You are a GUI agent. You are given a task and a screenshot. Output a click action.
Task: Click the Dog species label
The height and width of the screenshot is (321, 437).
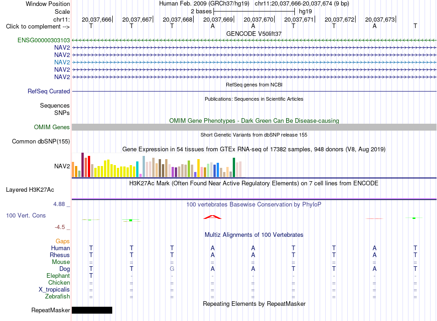(x=64, y=269)
